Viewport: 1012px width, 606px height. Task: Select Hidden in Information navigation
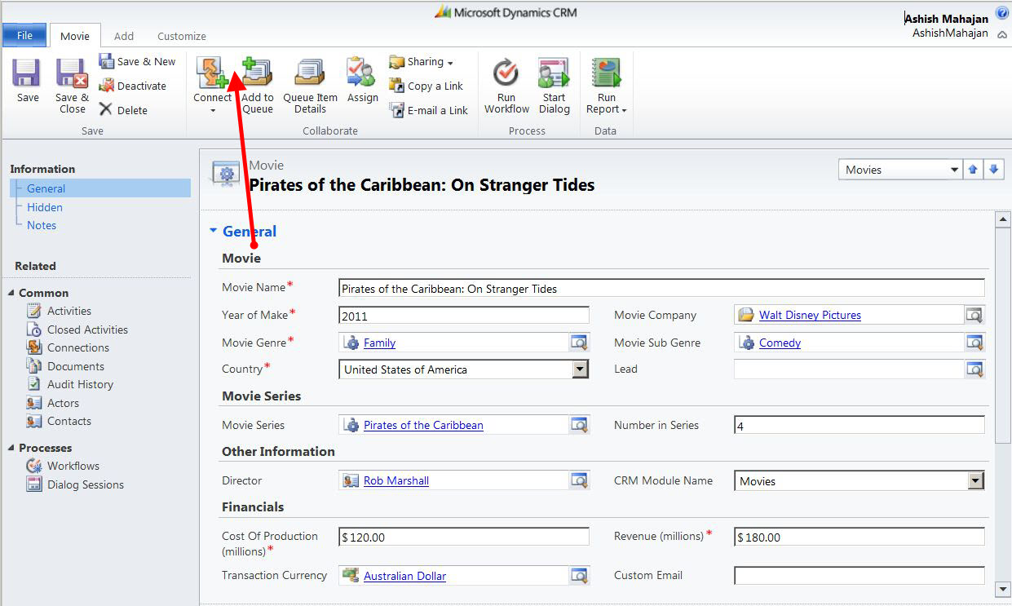[x=45, y=207]
